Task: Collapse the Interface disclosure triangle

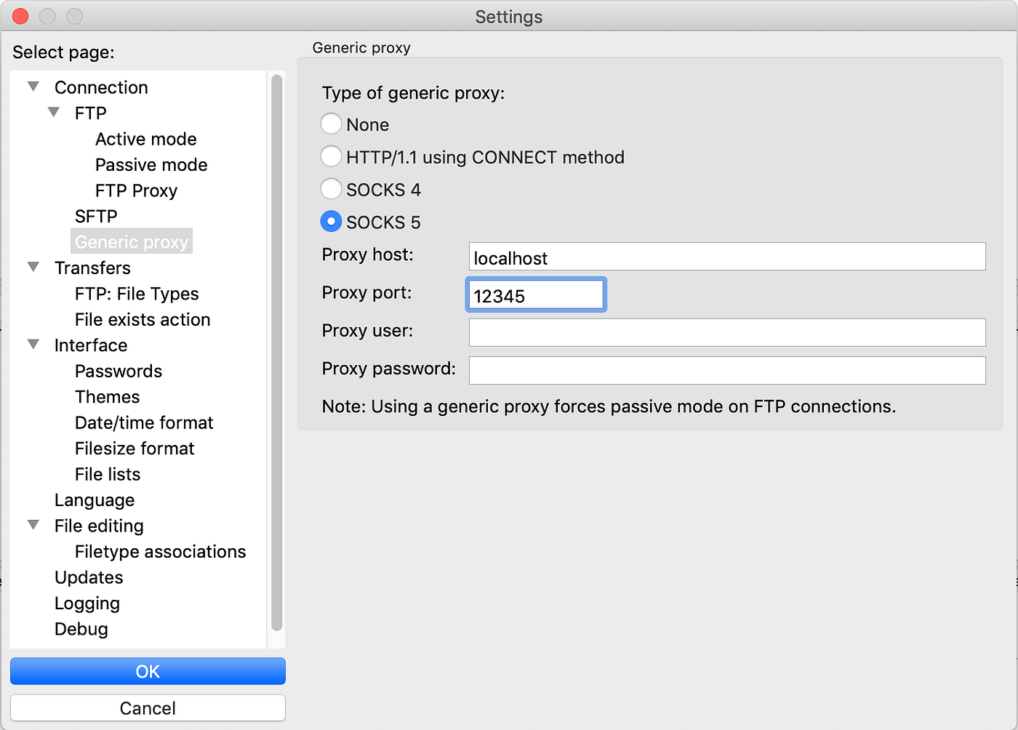Action: [x=33, y=344]
